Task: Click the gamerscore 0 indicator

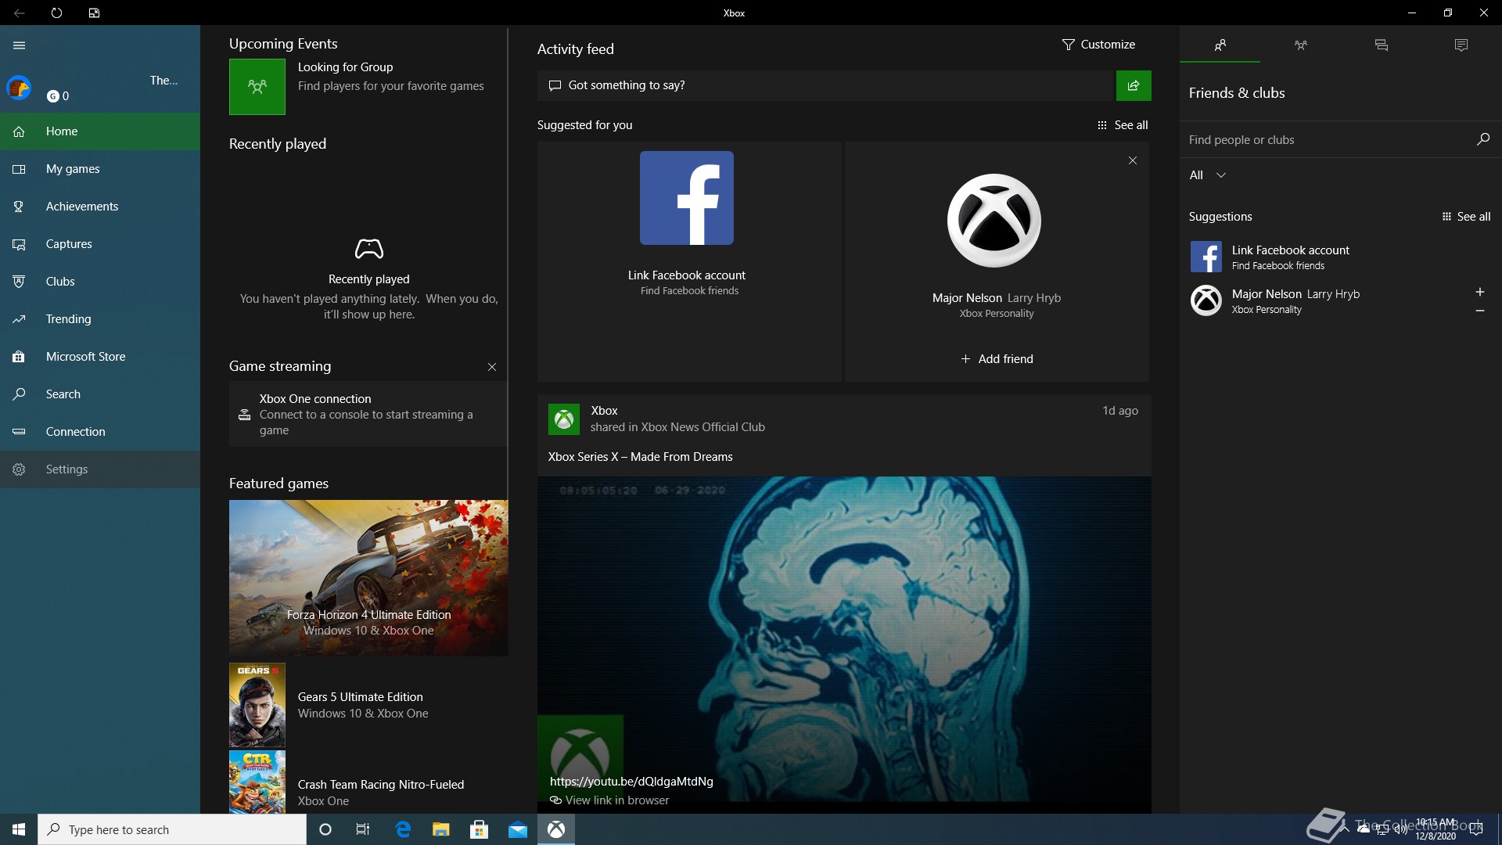Action: 59,96
